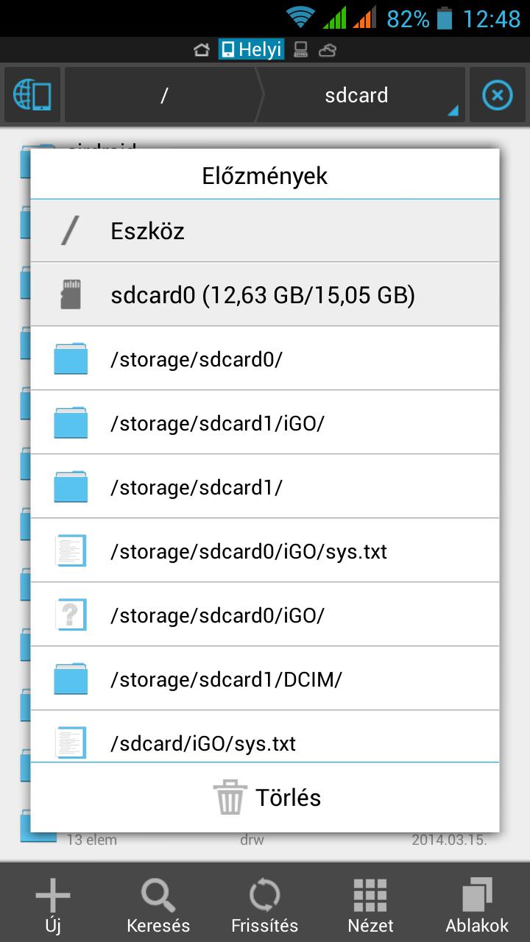Tap the /sdcard/iGO/sys.txt file entry
This screenshot has width=530, height=942.
click(x=265, y=742)
